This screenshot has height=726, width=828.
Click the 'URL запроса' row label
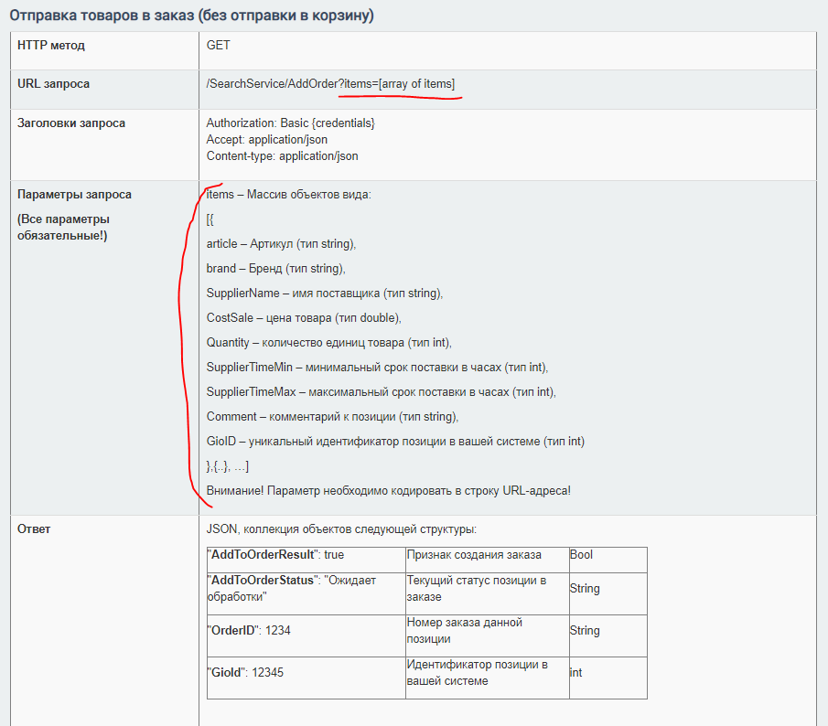tap(53, 84)
